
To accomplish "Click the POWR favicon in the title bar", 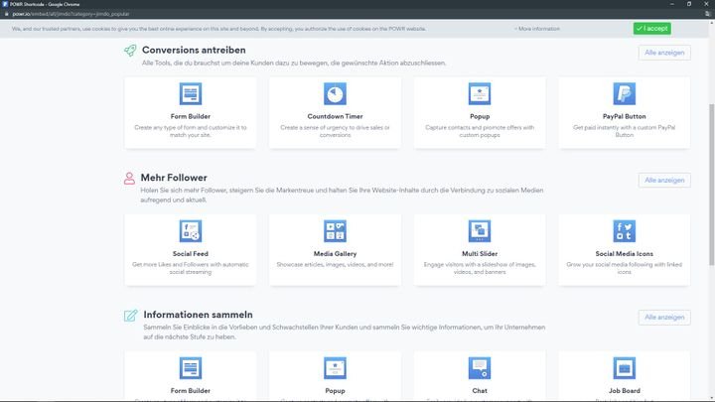I will pos(5,4).
